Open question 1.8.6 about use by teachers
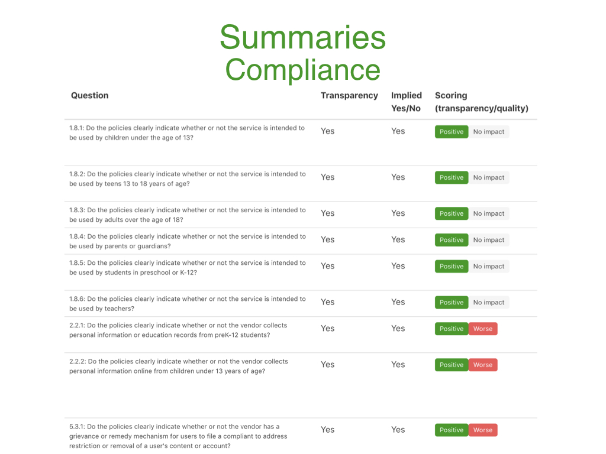Image resolution: width=606 pixels, height=454 pixels. [x=187, y=303]
